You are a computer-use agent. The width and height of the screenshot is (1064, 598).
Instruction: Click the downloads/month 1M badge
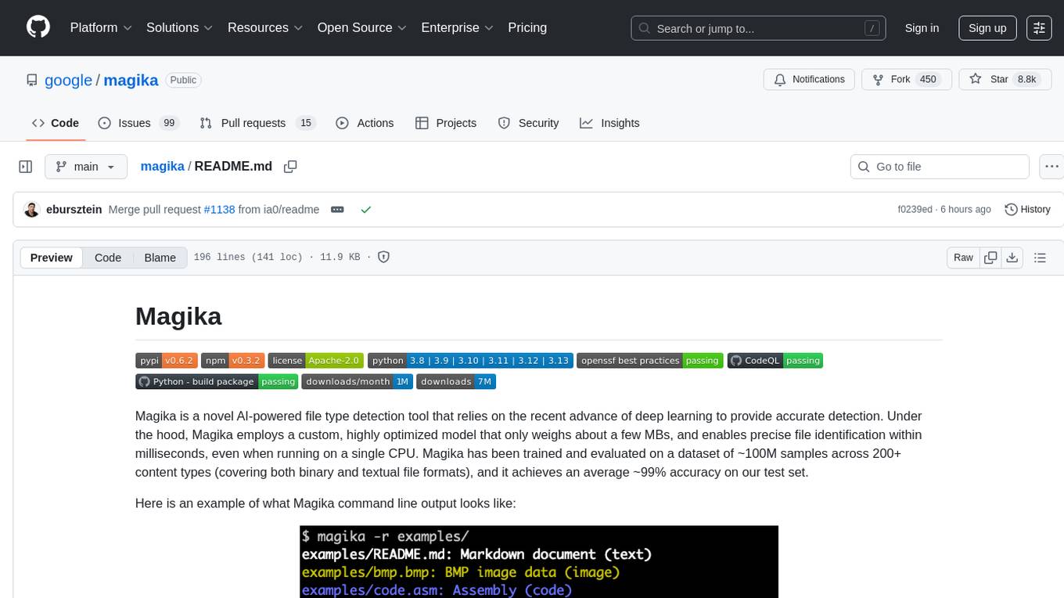[x=357, y=382]
